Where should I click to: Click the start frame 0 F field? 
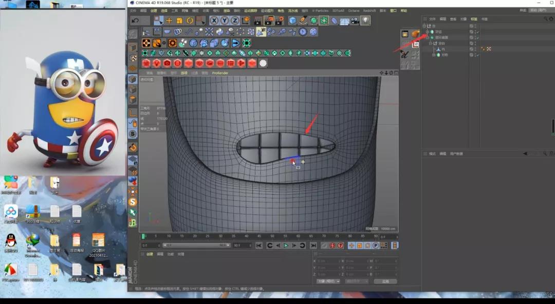click(x=151, y=245)
